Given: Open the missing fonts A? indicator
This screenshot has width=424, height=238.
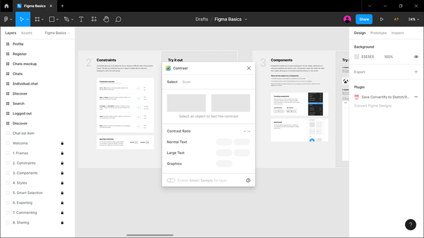Looking at the screenshot, I should coord(396,19).
